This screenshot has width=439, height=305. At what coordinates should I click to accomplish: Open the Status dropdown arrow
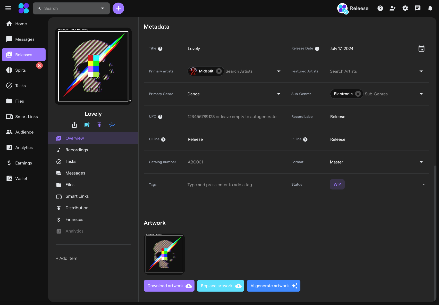(424, 184)
